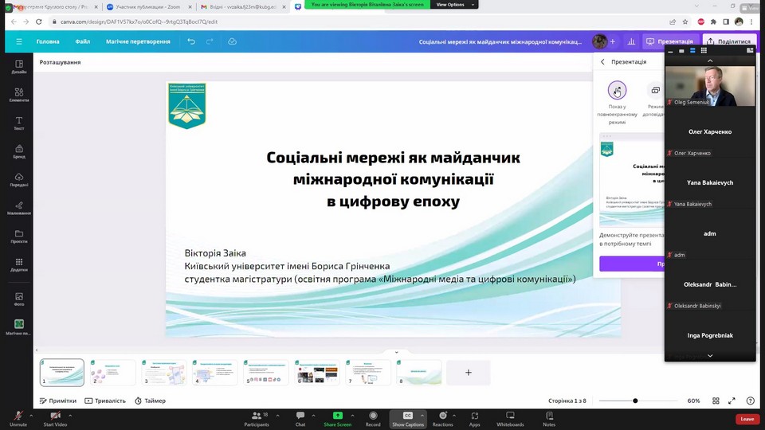Select slide 3 thumbnail
Screen dimensions: 765x430
(163, 372)
